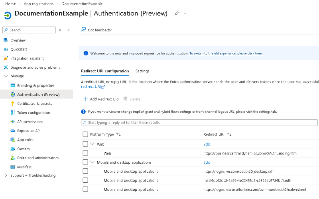
Task: Collapse Mobile and desktop applications group chevron
Action: tap(93, 162)
